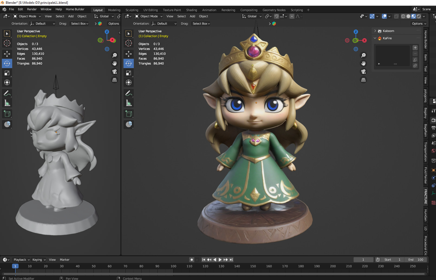Toggle show gizmo in right viewport
Viewport: 436px width, 280px height.
click(372, 16)
